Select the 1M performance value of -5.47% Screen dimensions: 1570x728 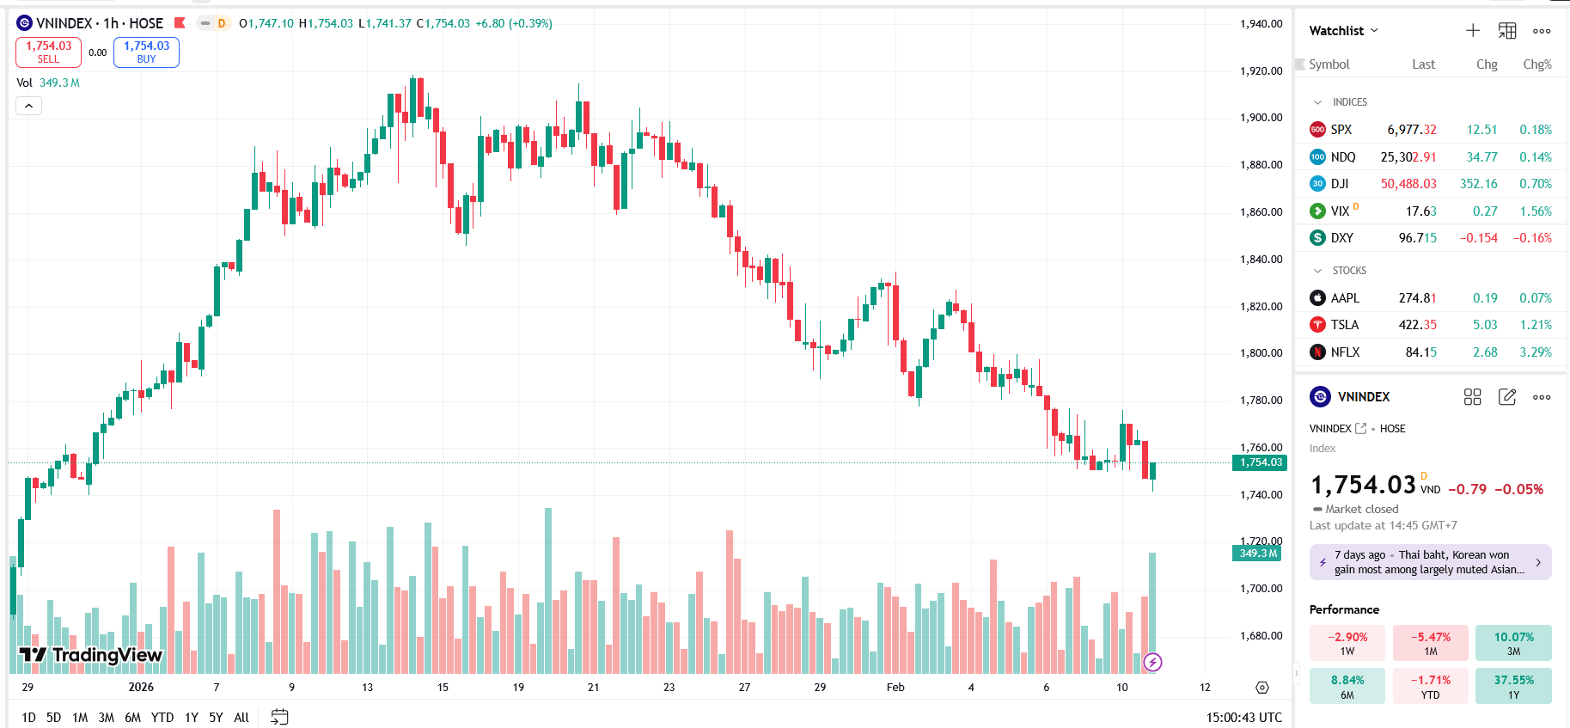[x=1430, y=642]
